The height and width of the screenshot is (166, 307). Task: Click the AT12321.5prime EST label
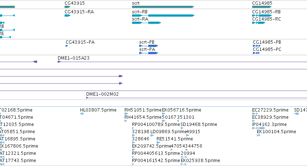pyautogui.click(x=18, y=153)
